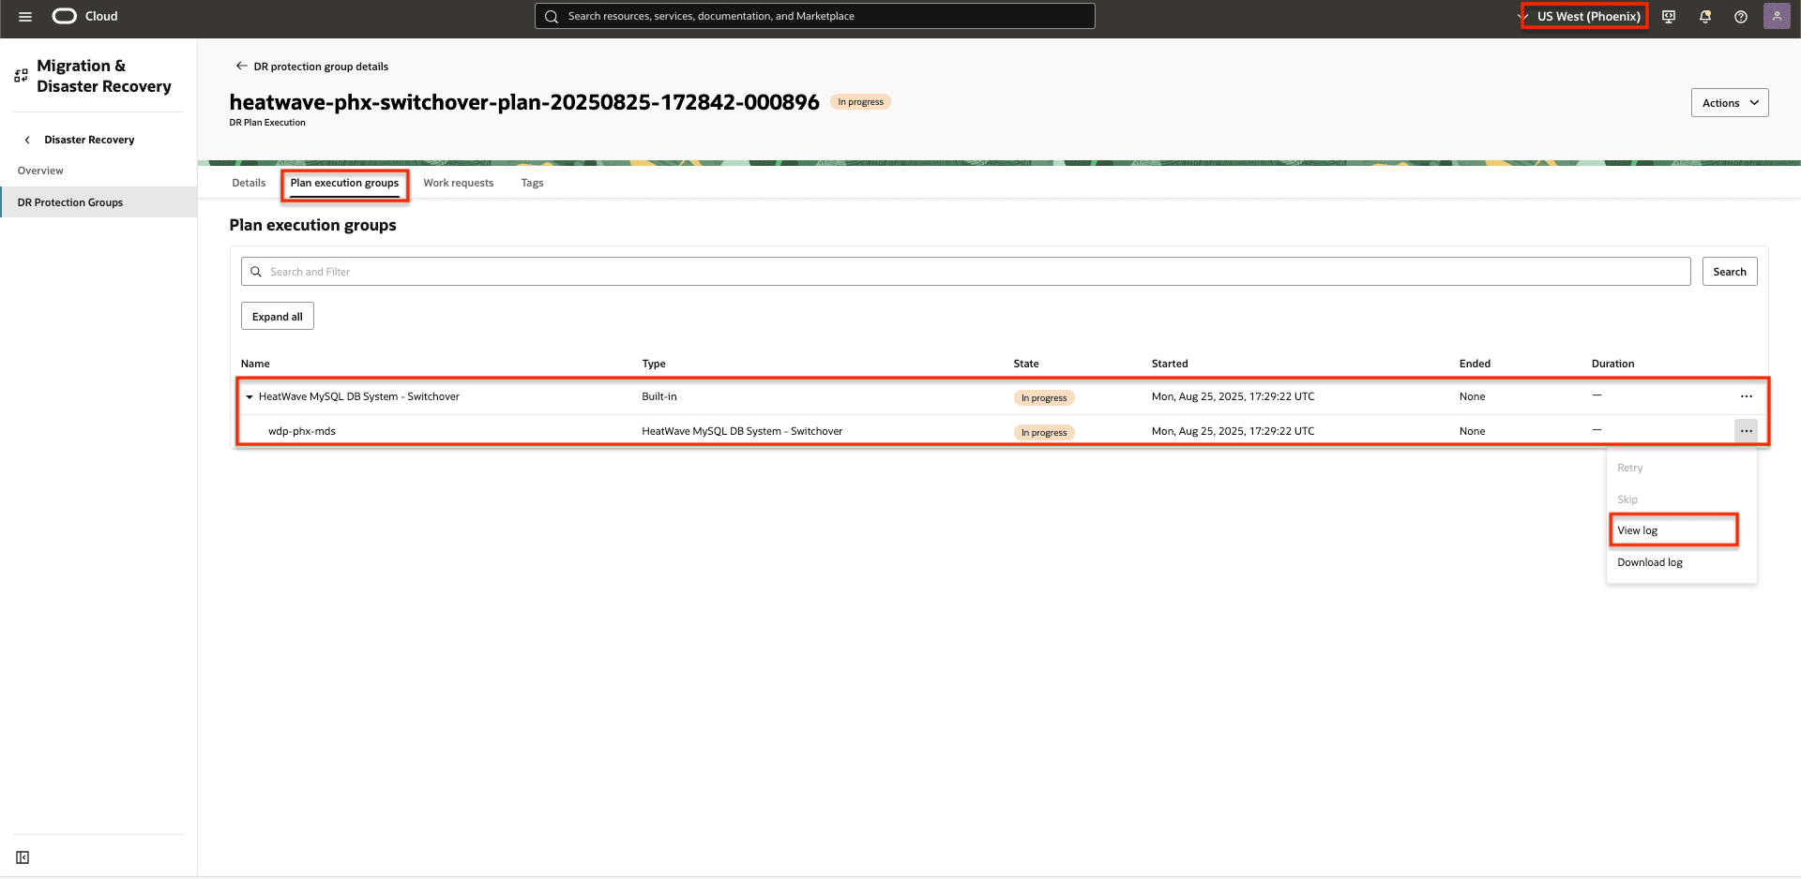1801x879 pixels.
Task: Click the start time of wdp-phx-mds row
Action: 1233,431
